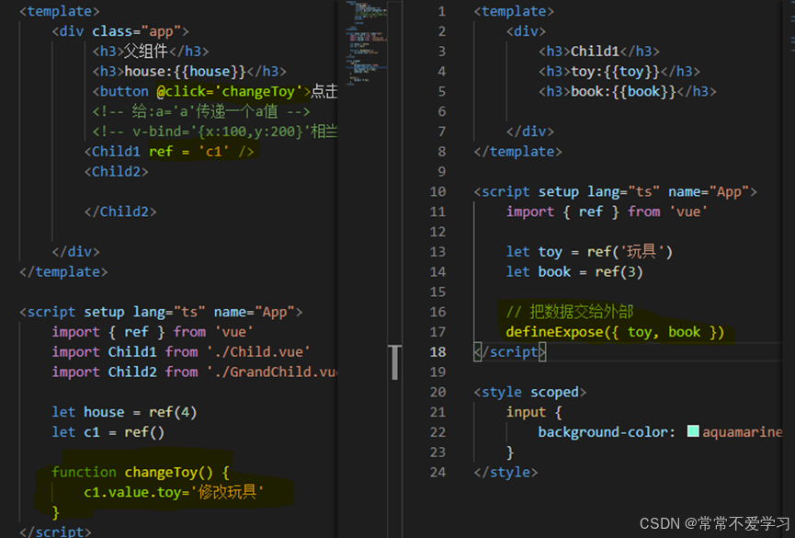
Task: Click the import statement on line 11
Action: pyautogui.click(x=607, y=212)
